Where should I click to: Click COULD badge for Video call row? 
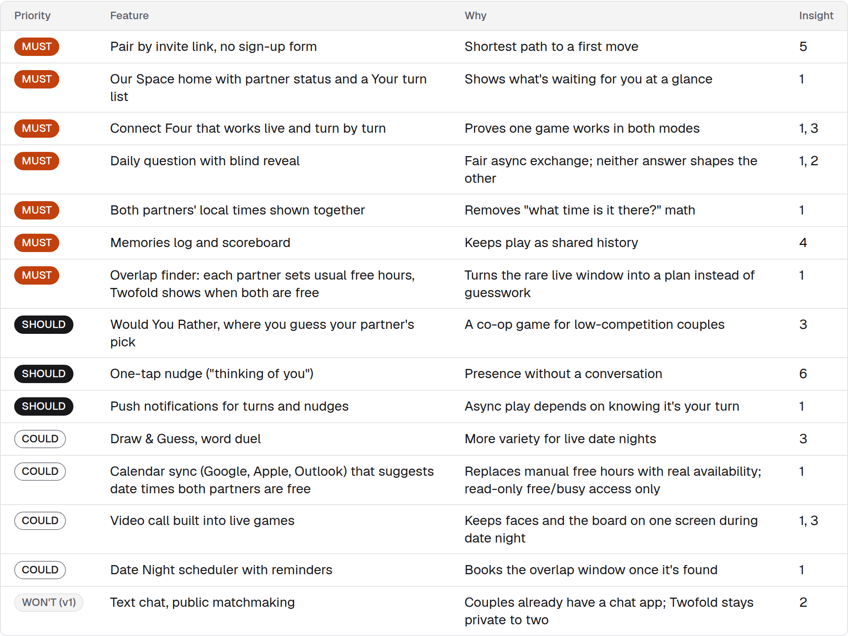click(x=40, y=520)
